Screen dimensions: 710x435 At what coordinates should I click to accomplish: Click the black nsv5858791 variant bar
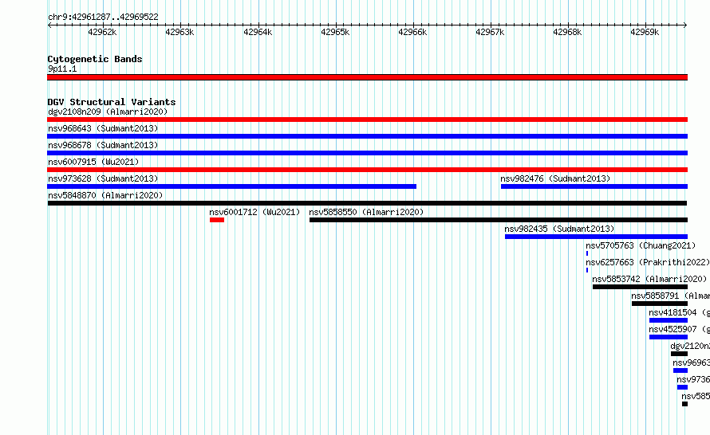pos(660,304)
